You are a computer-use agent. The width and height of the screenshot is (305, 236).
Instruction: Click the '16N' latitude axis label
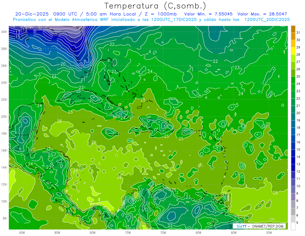coord(4,150)
